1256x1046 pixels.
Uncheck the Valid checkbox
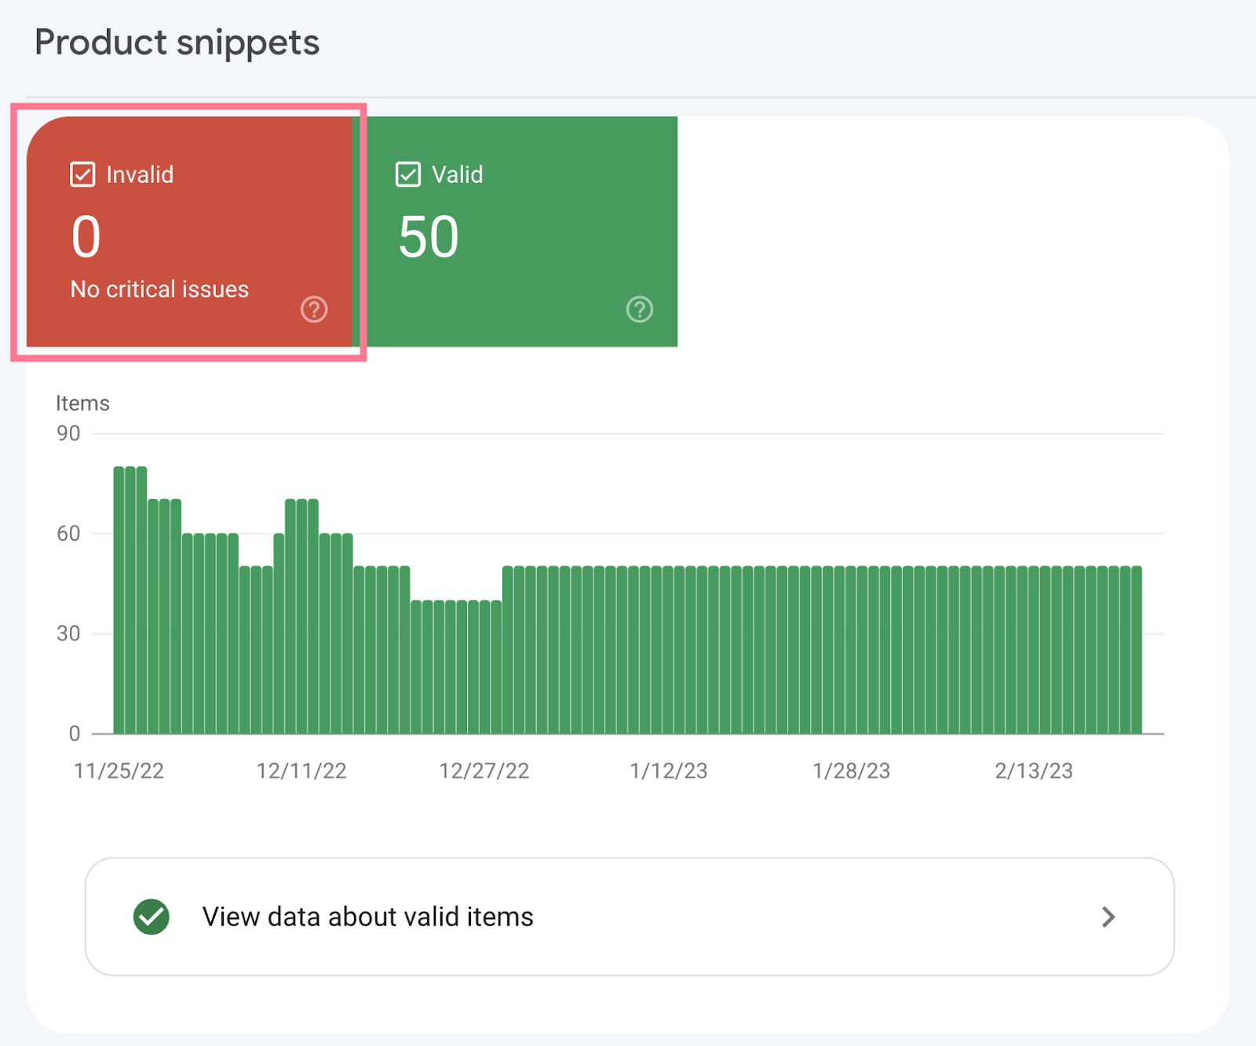[x=408, y=174]
